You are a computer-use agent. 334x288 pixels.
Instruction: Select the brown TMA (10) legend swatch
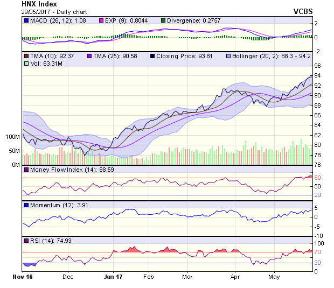(x=26, y=55)
